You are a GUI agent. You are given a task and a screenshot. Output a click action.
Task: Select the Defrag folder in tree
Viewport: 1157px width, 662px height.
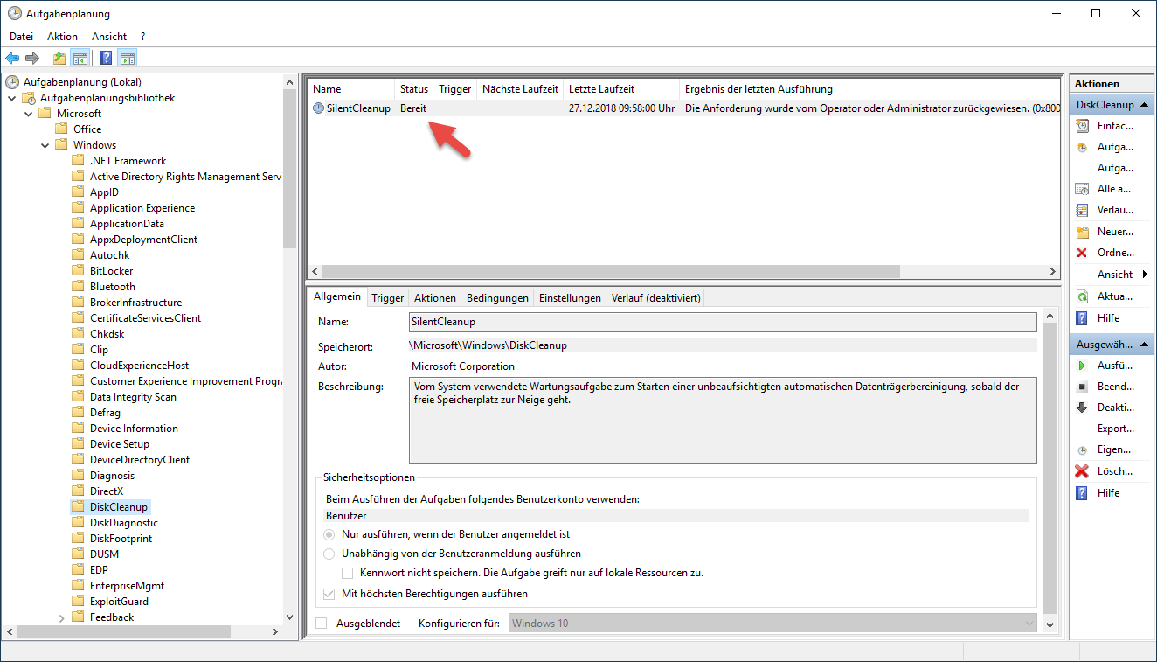click(x=105, y=413)
